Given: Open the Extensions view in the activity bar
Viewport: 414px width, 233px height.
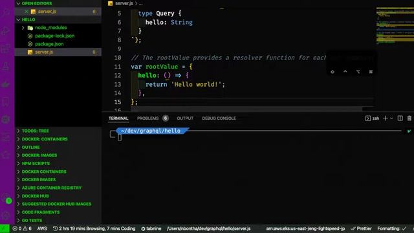Looking at the screenshot, I should point(6,49).
